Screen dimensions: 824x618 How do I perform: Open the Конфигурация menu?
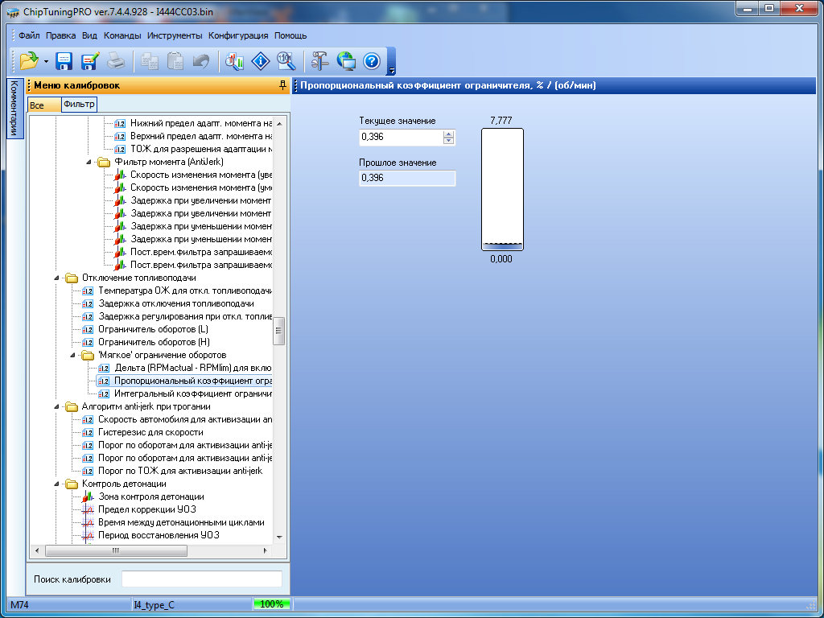tap(238, 35)
